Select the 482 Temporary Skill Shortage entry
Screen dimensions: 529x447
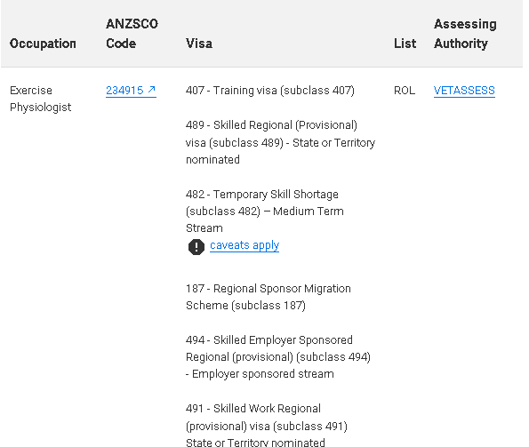(x=265, y=211)
